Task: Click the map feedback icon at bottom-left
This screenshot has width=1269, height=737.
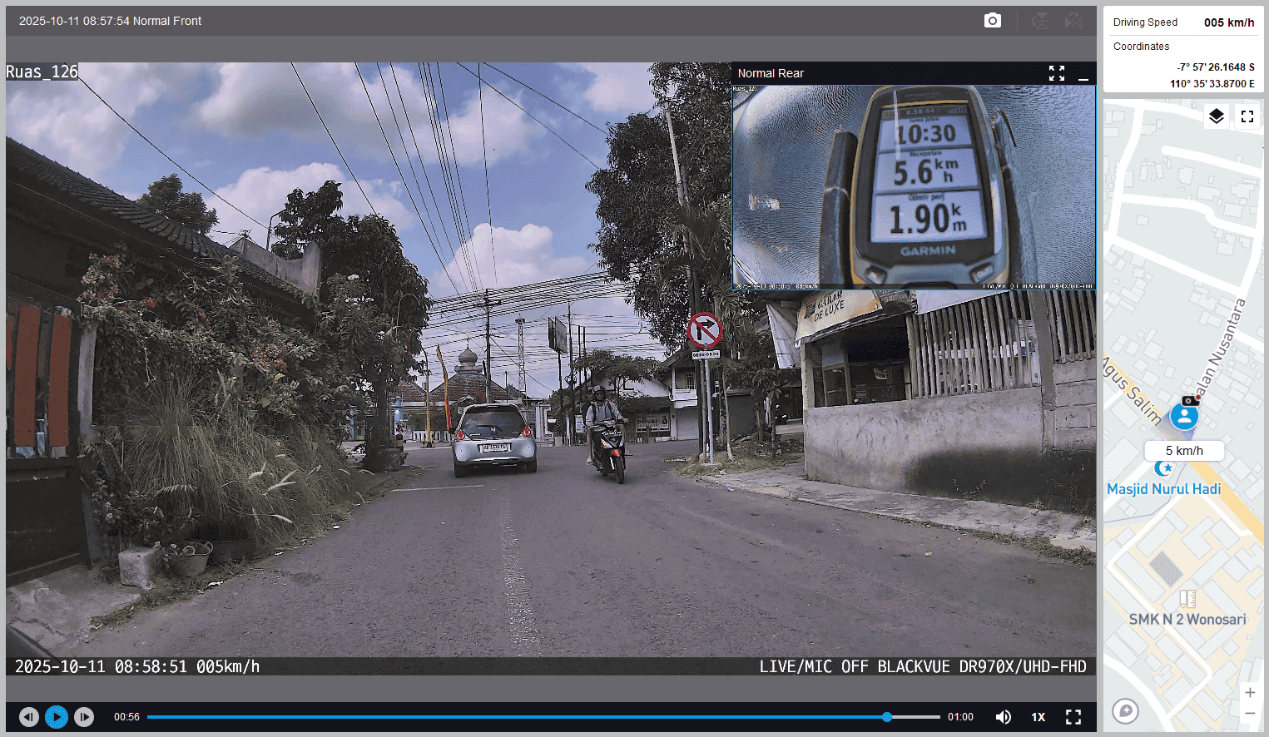Action: click(x=1125, y=710)
